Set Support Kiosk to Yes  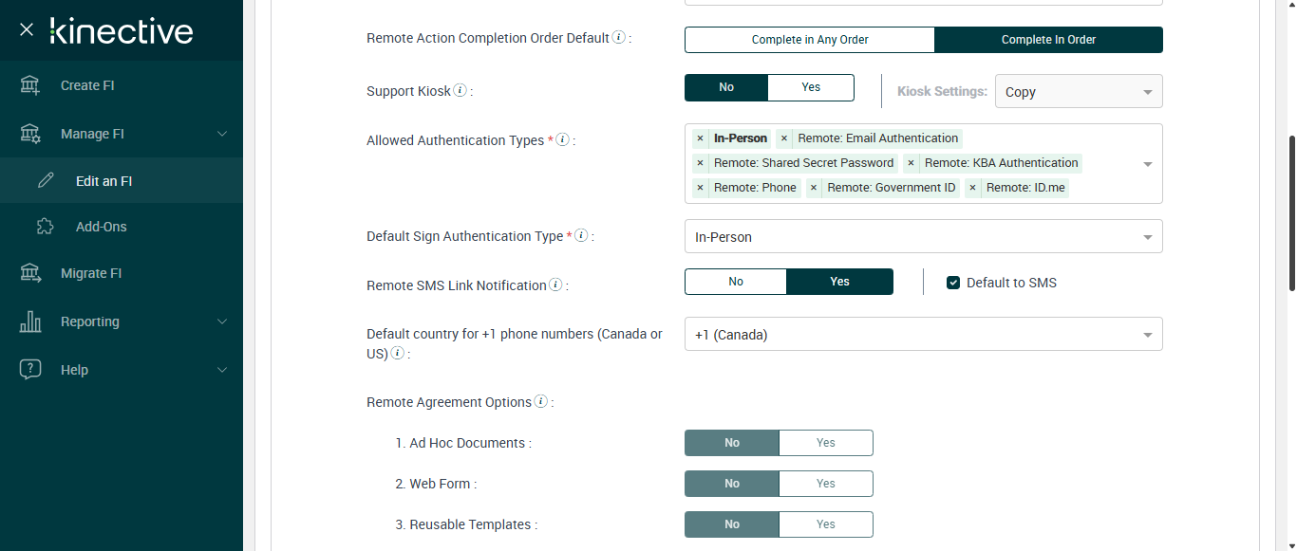click(x=810, y=87)
